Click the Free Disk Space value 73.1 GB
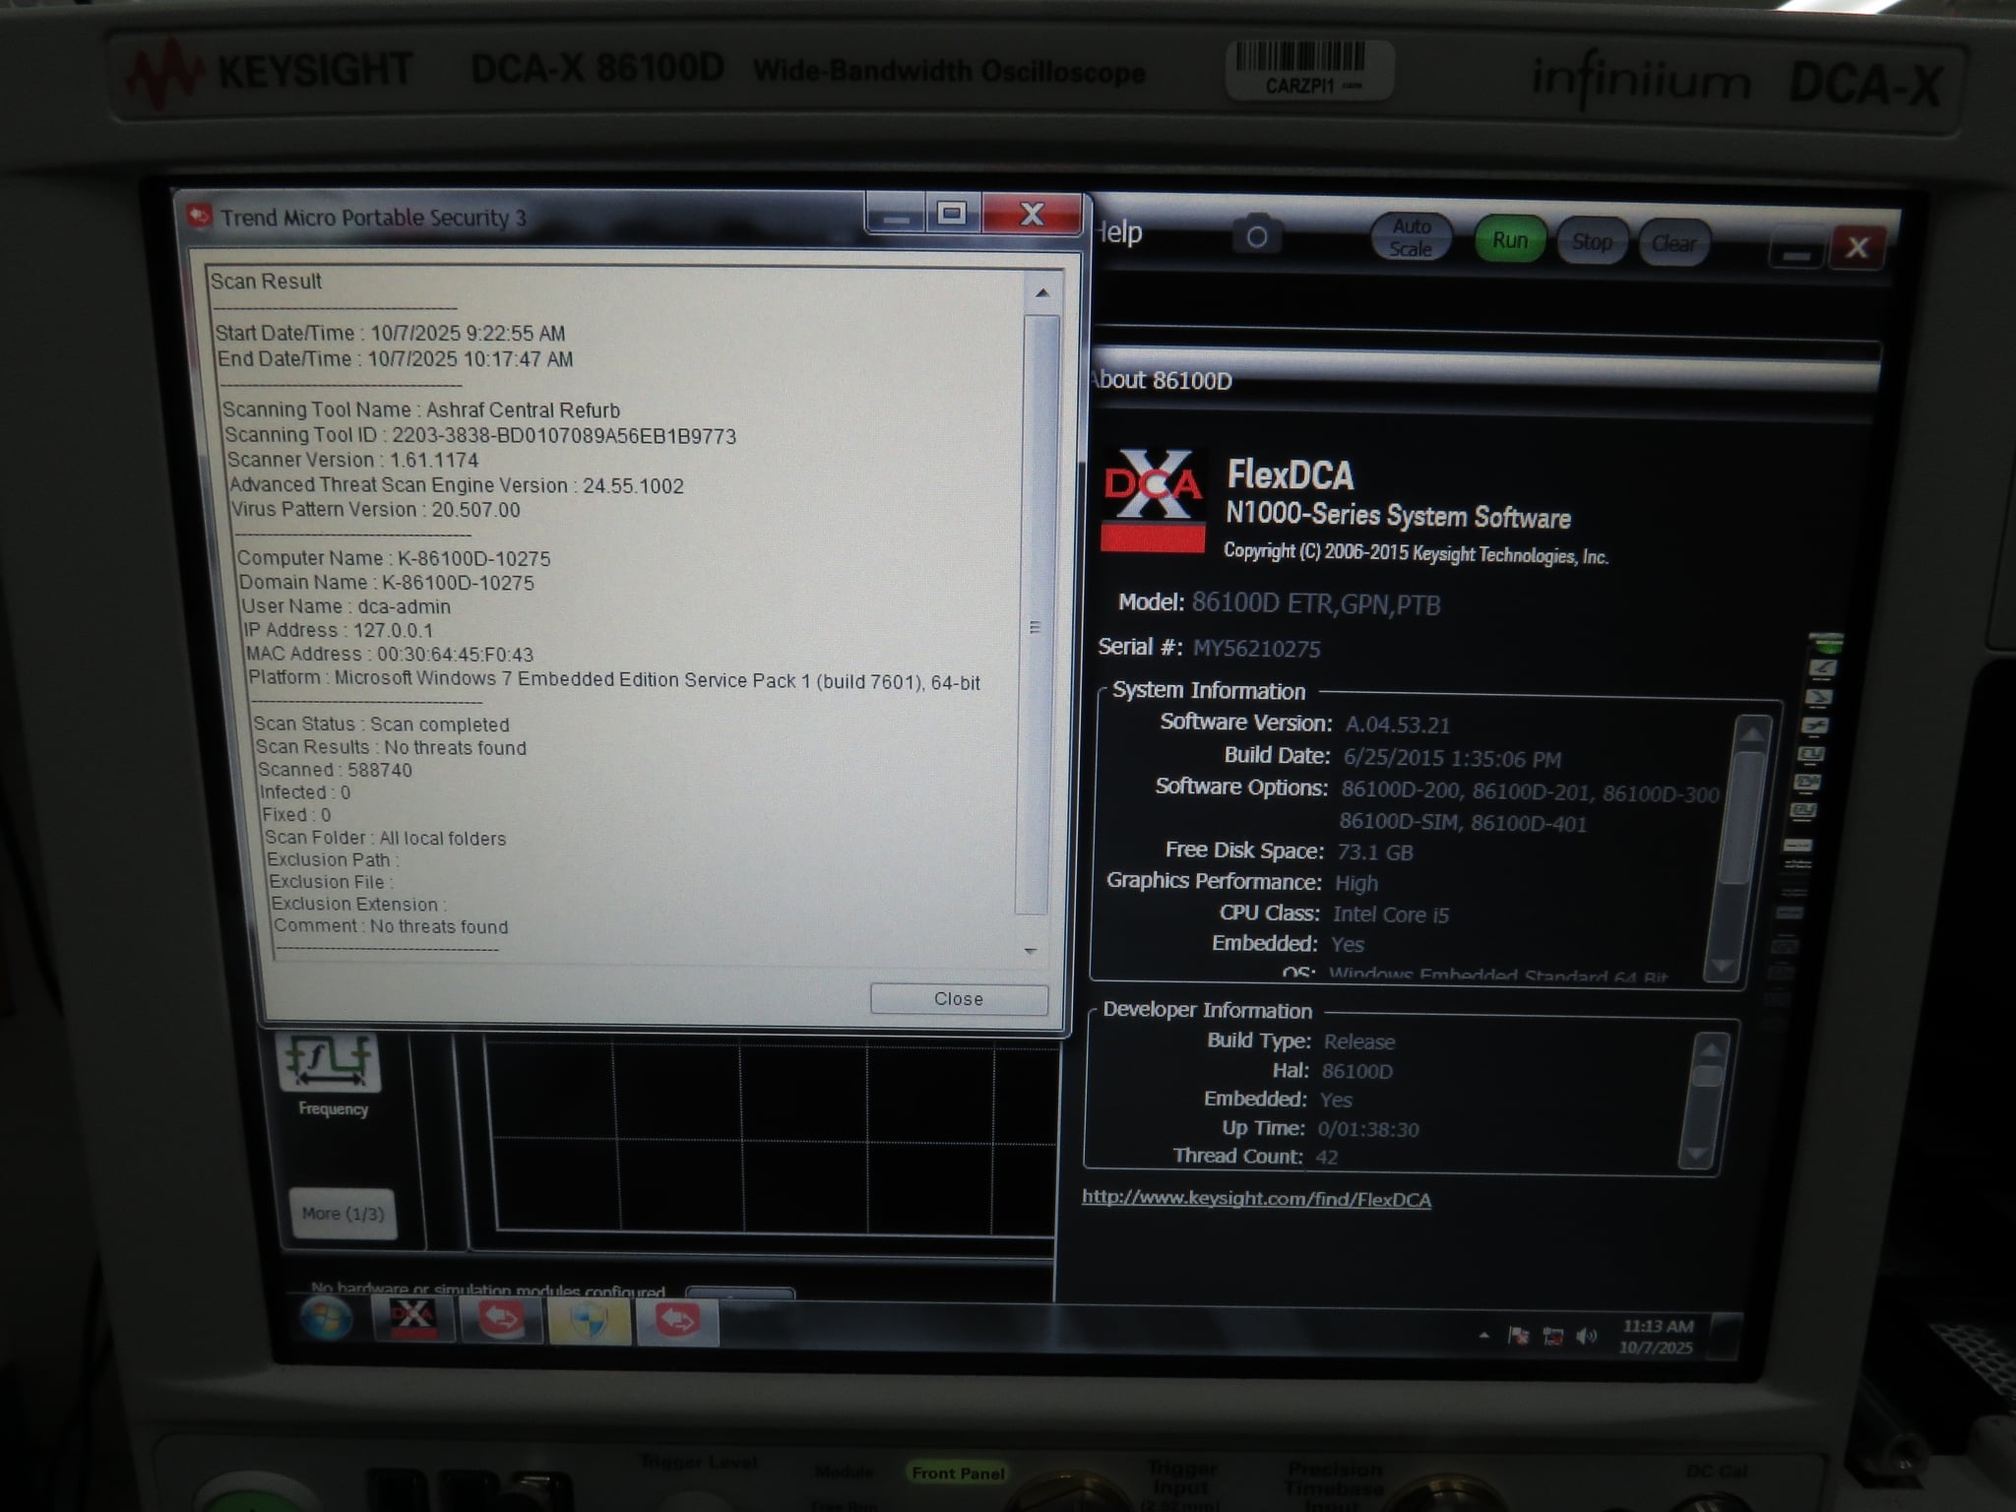The image size is (2016, 1512). 1375,851
